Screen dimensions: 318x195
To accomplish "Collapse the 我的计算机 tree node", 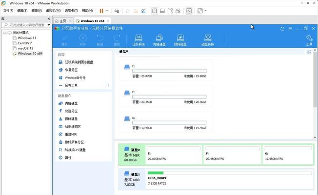I will (x=5, y=33).
